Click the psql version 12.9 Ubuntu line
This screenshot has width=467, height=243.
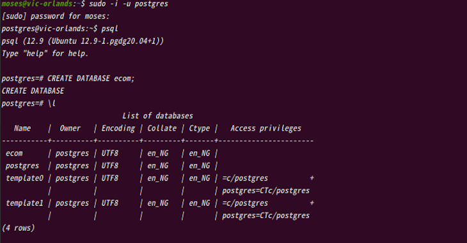tap(83, 41)
